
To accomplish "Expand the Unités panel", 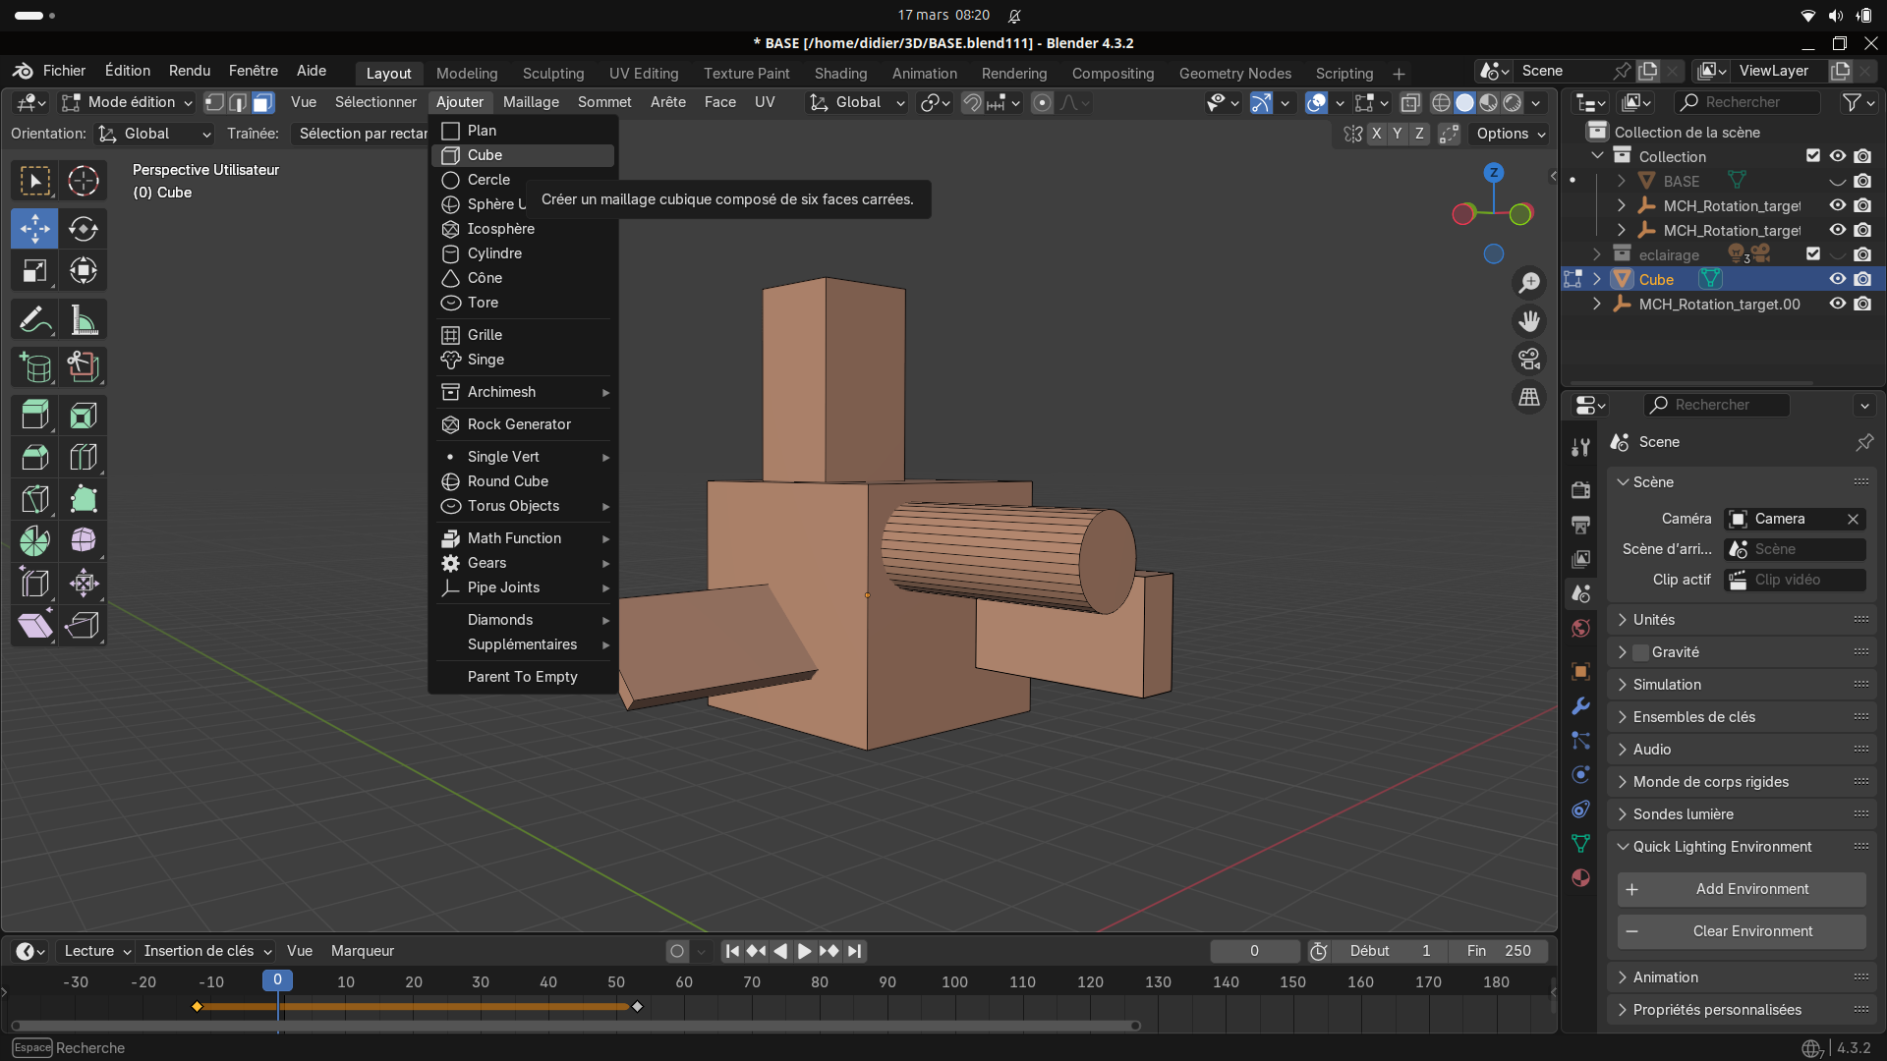I will (x=1654, y=620).
